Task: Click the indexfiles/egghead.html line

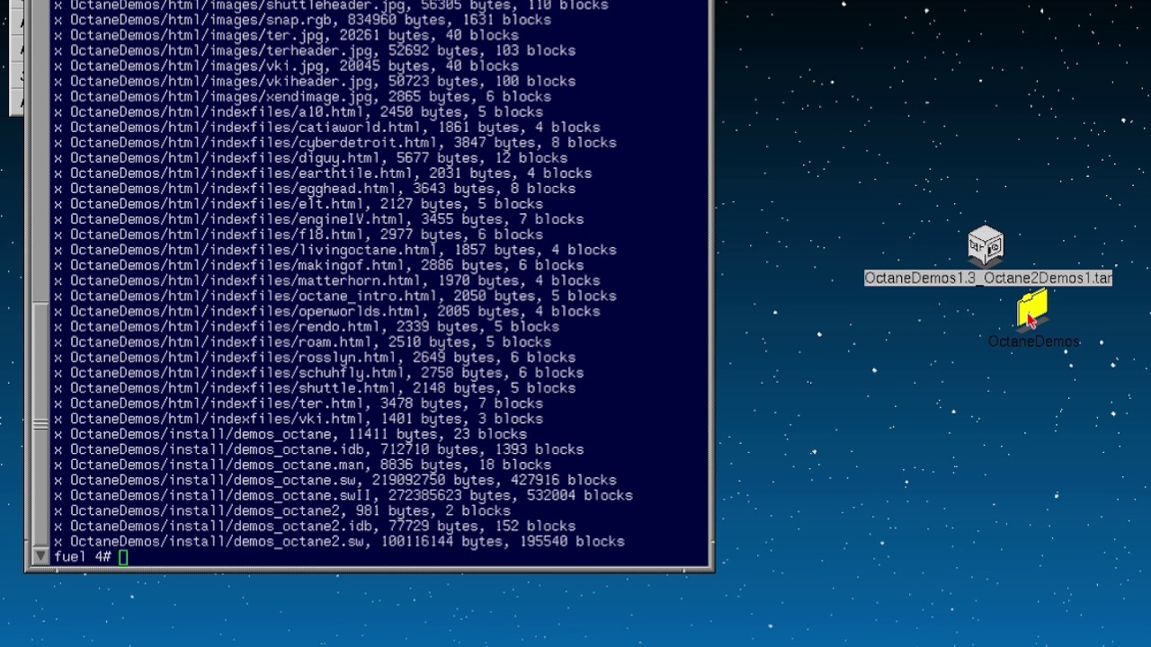Action: pyautogui.click(x=314, y=191)
